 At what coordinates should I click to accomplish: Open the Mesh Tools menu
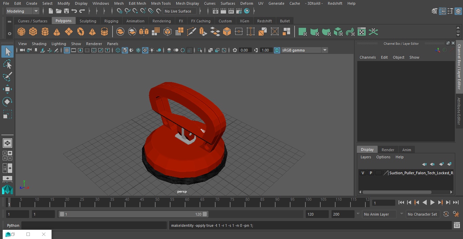click(x=161, y=3)
